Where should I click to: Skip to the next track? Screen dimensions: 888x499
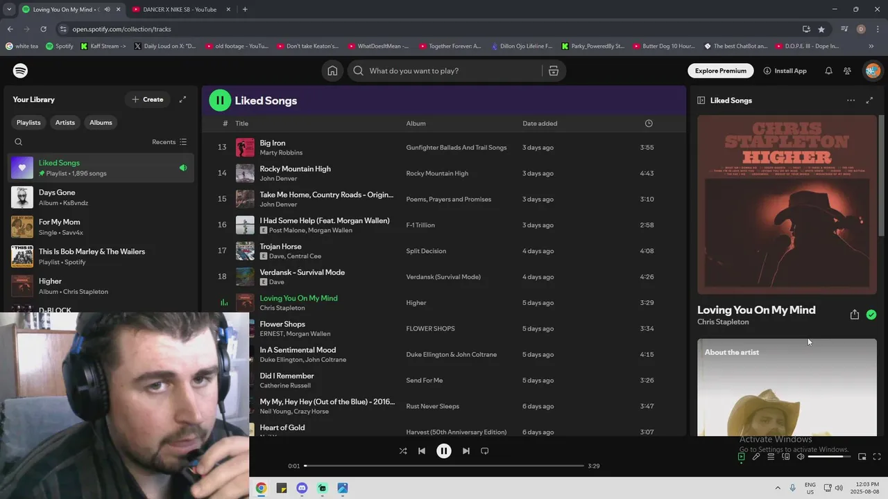[x=466, y=451]
